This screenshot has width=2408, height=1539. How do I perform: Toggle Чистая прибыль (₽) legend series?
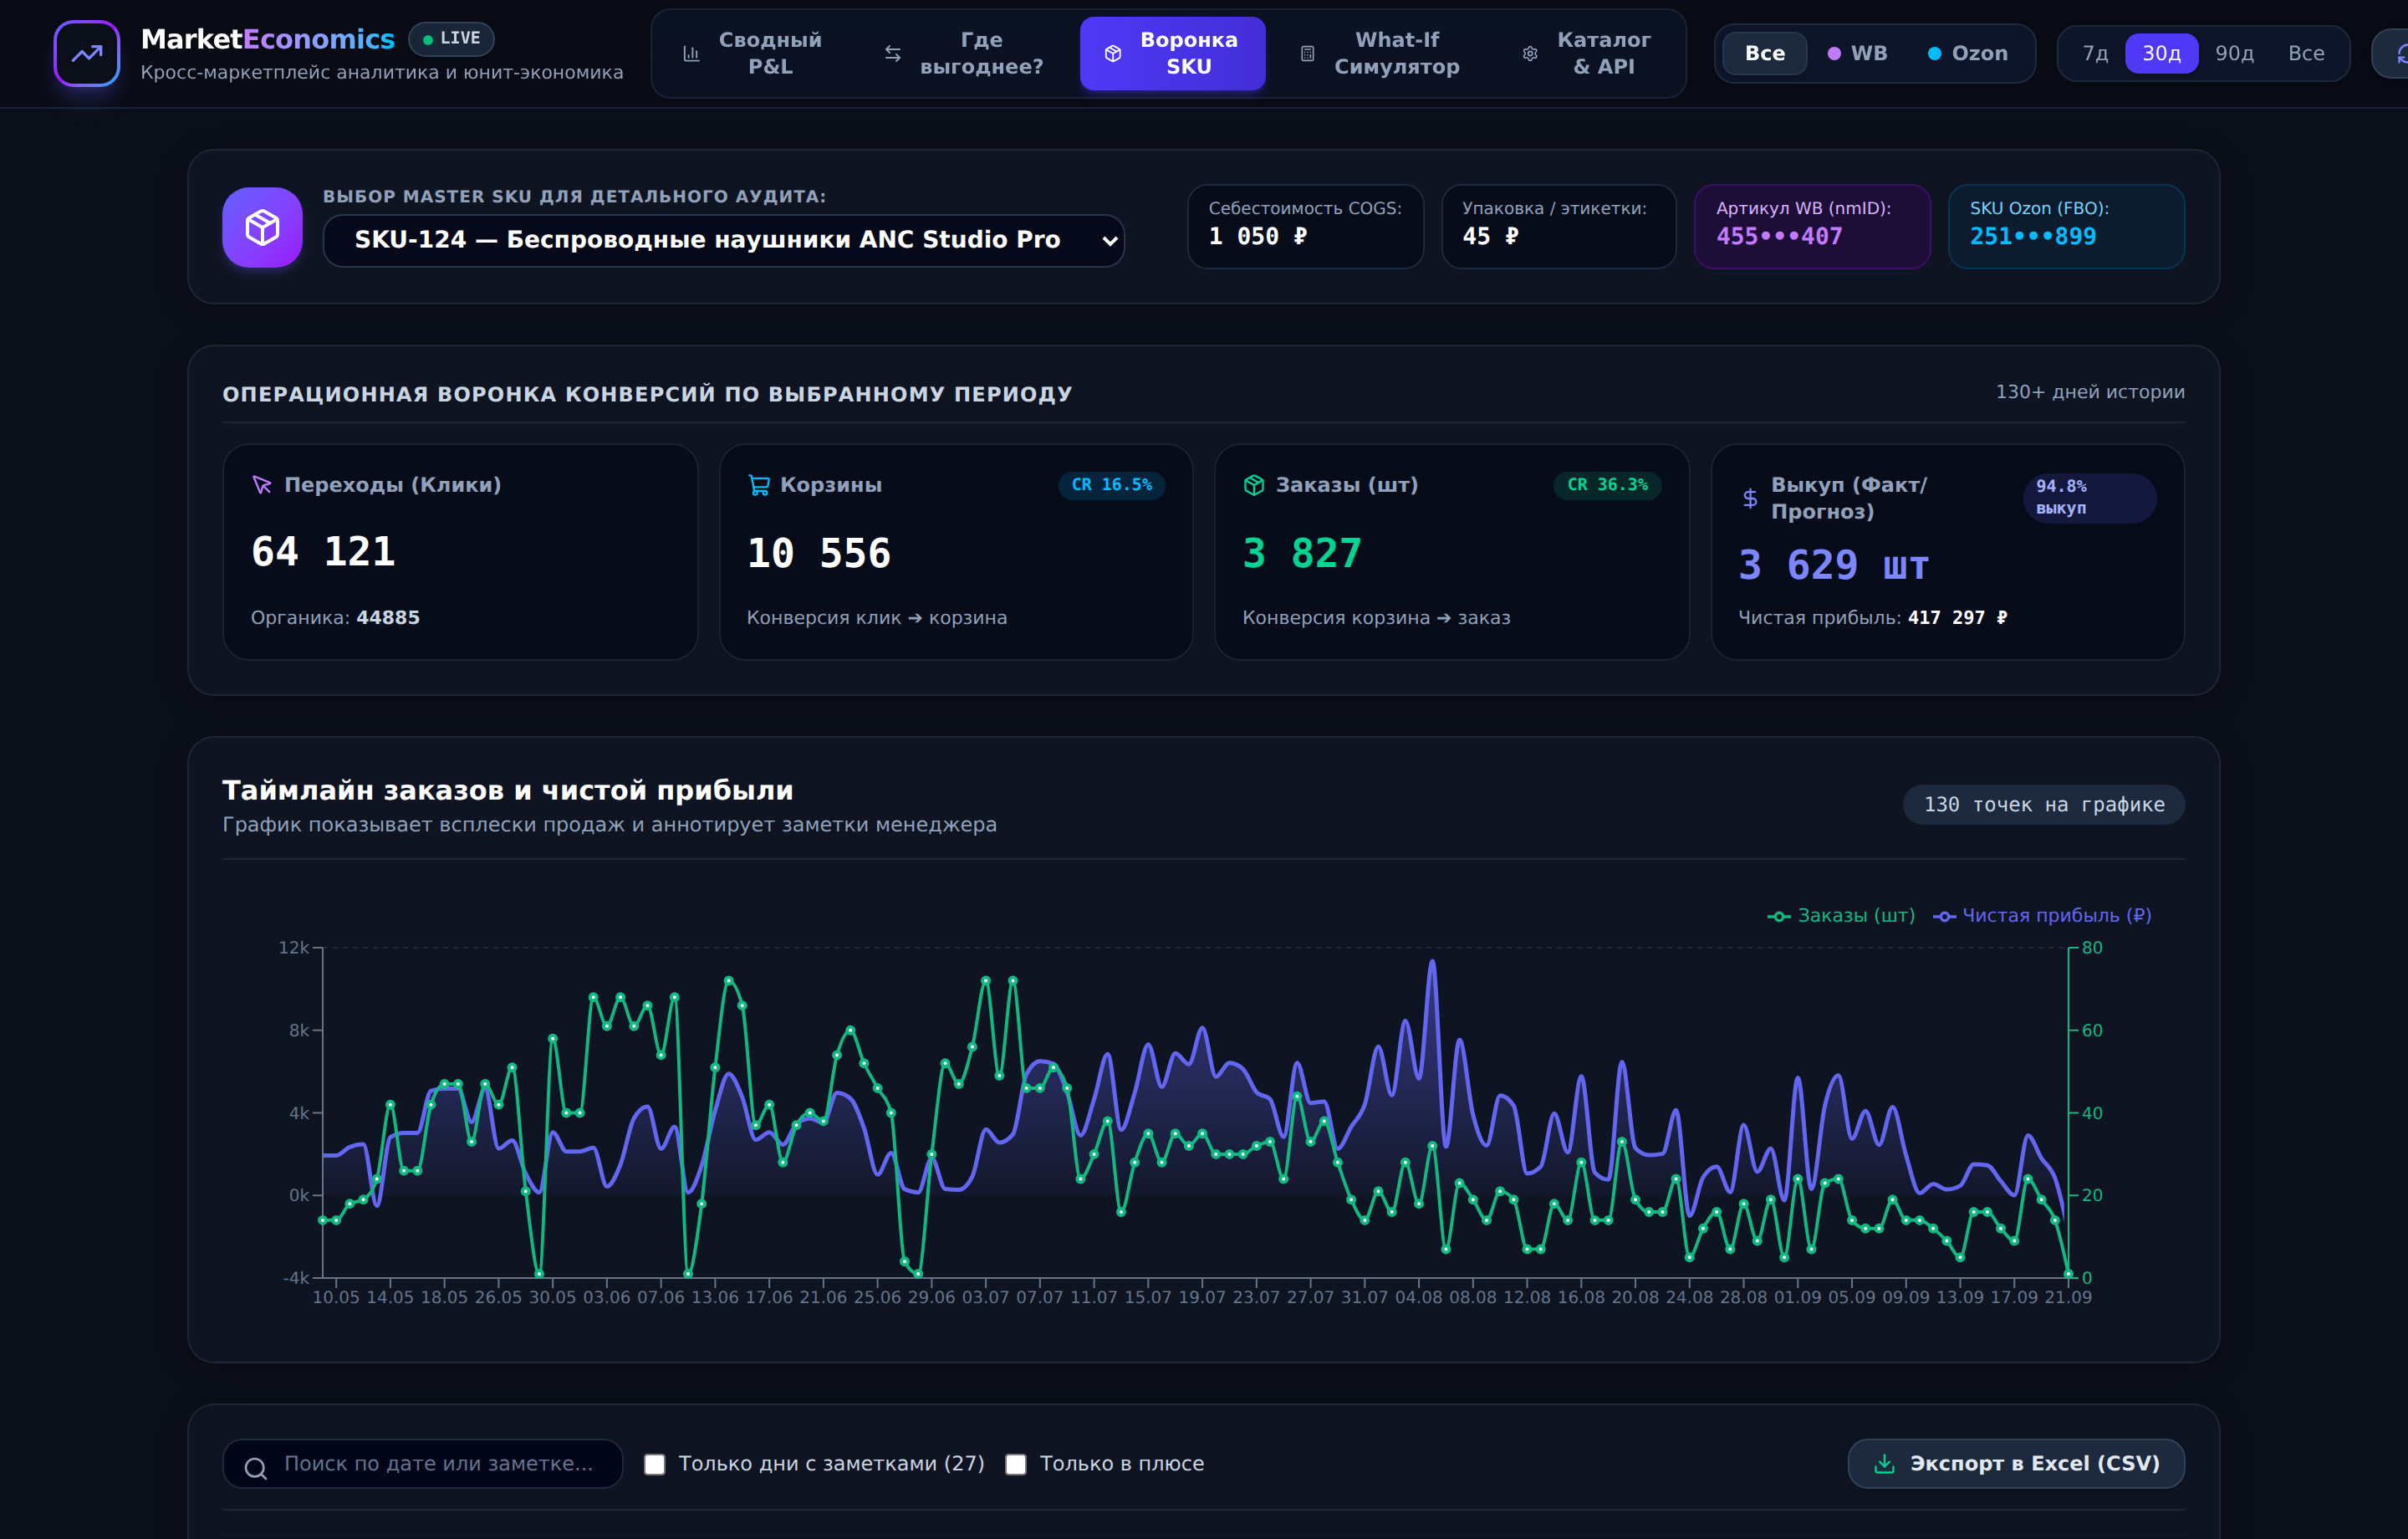tap(2043, 916)
